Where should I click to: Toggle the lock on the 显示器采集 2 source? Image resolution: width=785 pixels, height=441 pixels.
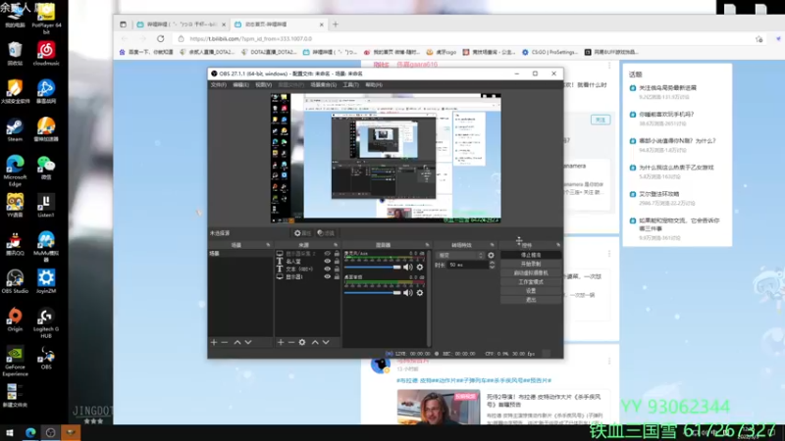click(337, 254)
